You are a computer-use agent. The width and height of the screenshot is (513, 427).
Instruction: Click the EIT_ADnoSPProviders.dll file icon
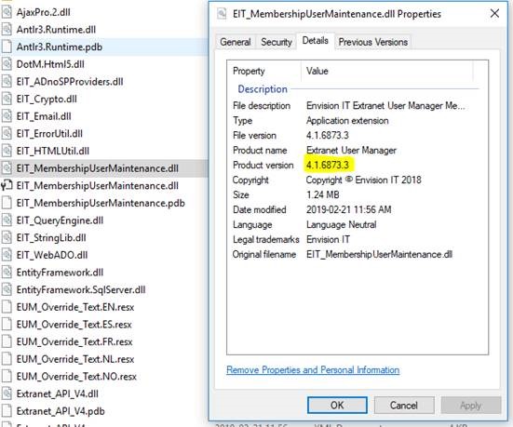pyautogui.click(x=7, y=82)
